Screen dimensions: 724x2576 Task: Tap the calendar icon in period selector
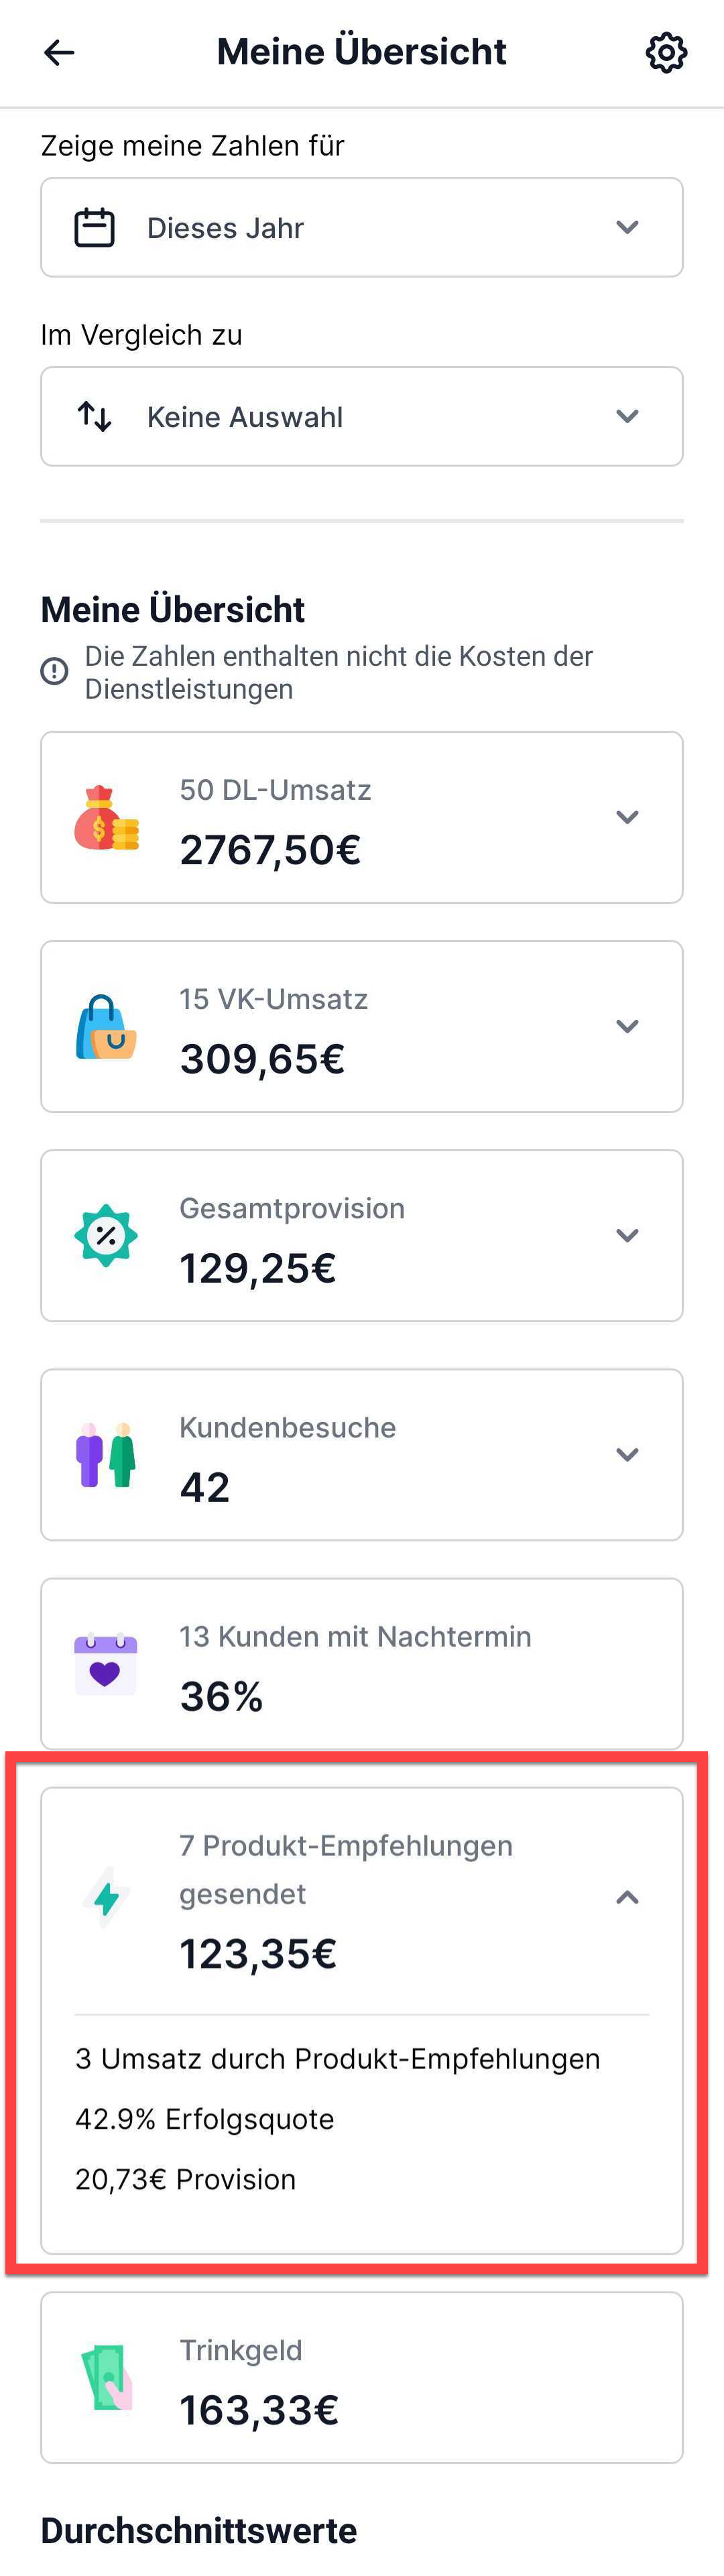click(95, 227)
